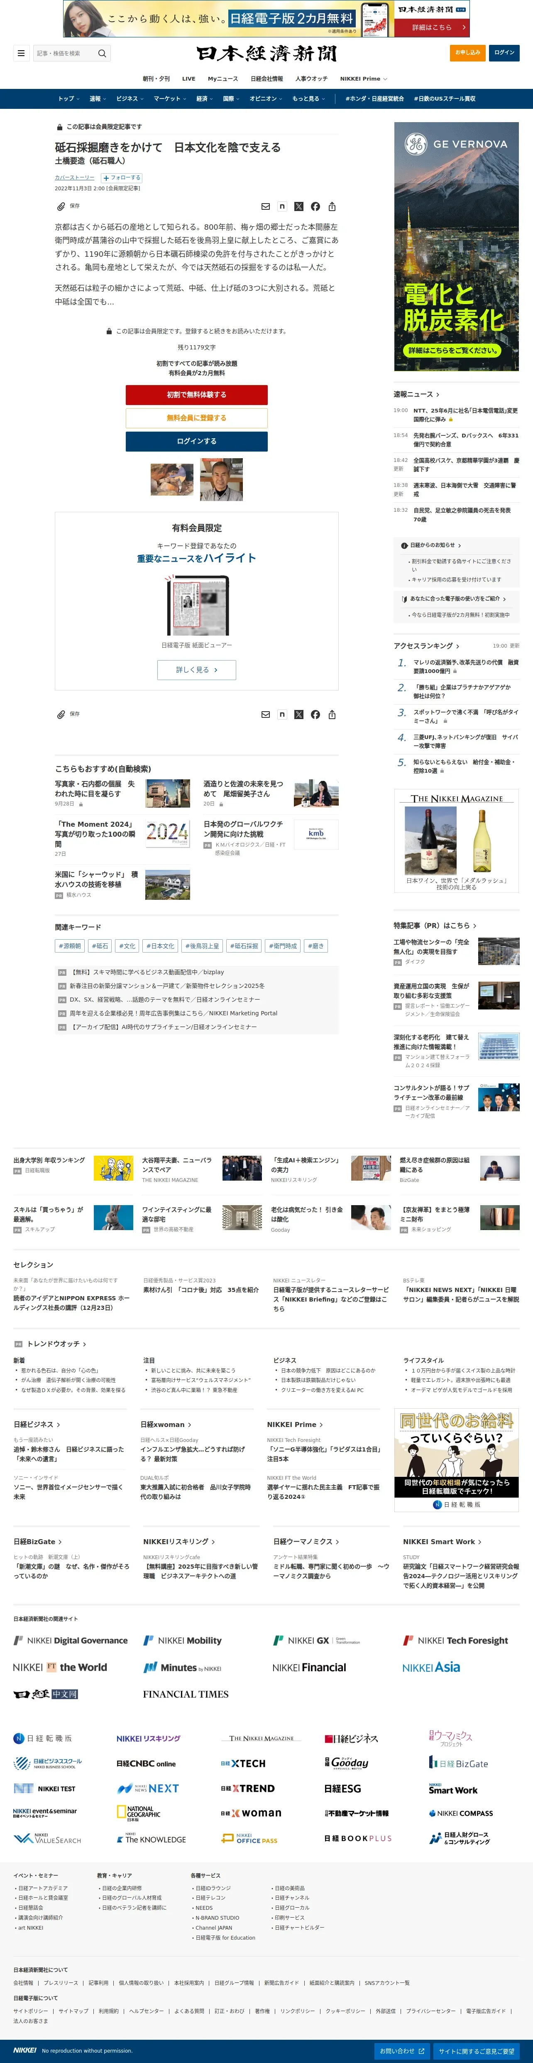Select LIVE in the top menu
This screenshot has height=2063, width=533.
(x=189, y=79)
